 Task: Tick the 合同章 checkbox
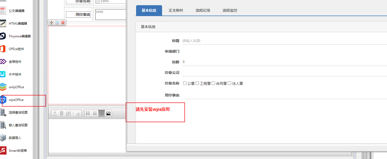[213, 83]
